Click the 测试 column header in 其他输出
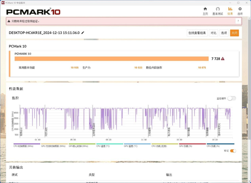Image resolution: width=251 pixels, height=183 pixels. coord(15,175)
